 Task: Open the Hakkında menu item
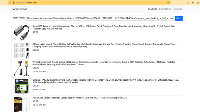(x=177, y=9)
